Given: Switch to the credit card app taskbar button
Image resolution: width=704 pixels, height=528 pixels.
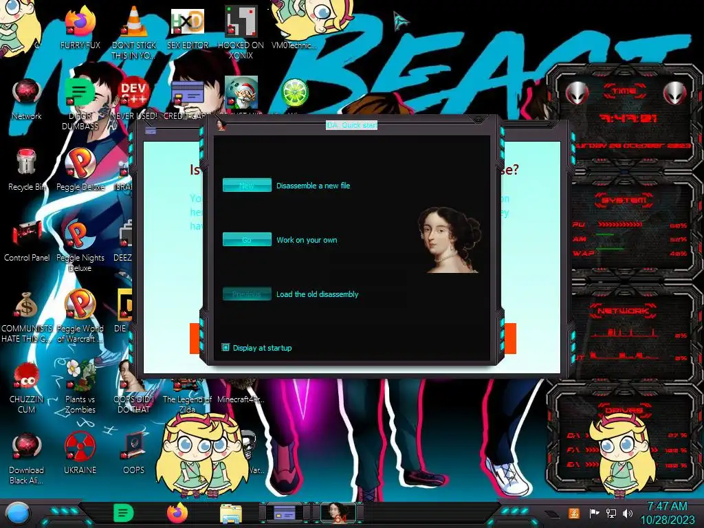Looking at the screenshot, I should click(x=284, y=513).
